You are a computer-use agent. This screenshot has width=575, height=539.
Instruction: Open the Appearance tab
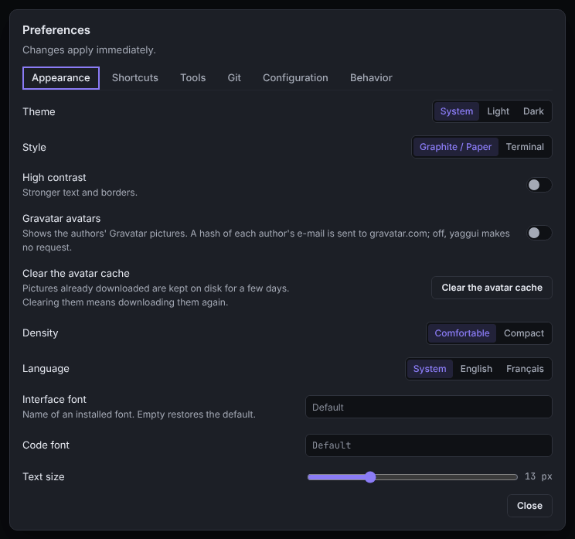[x=61, y=78]
